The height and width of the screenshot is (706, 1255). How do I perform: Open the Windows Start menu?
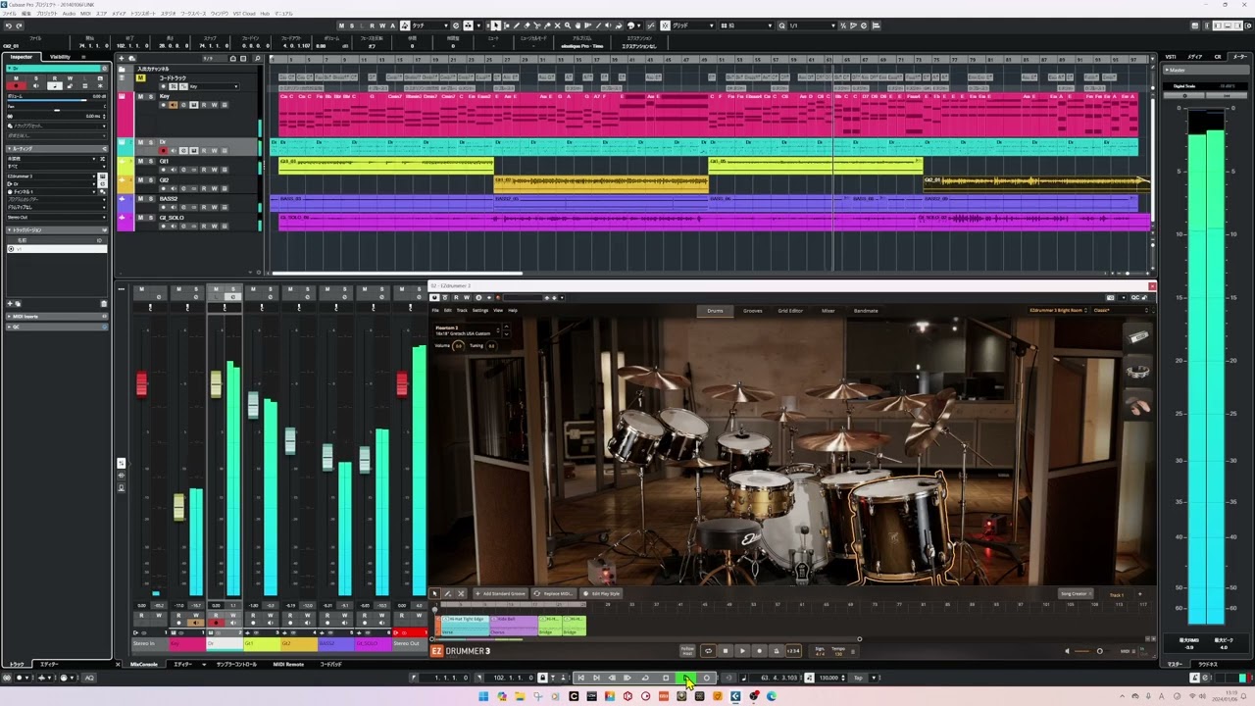point(483,696)
